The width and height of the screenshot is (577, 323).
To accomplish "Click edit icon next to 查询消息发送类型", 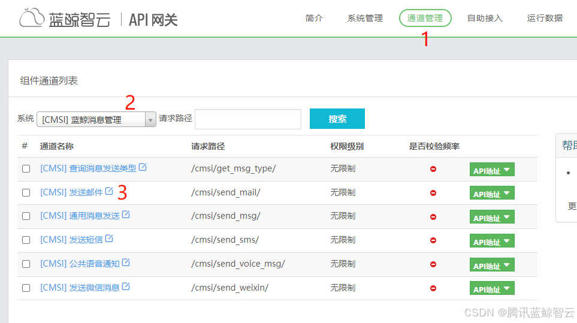I will pos(143,167).
